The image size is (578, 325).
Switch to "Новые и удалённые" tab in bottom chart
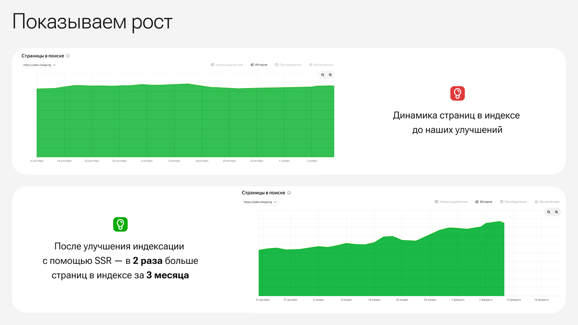pos(451,202)
